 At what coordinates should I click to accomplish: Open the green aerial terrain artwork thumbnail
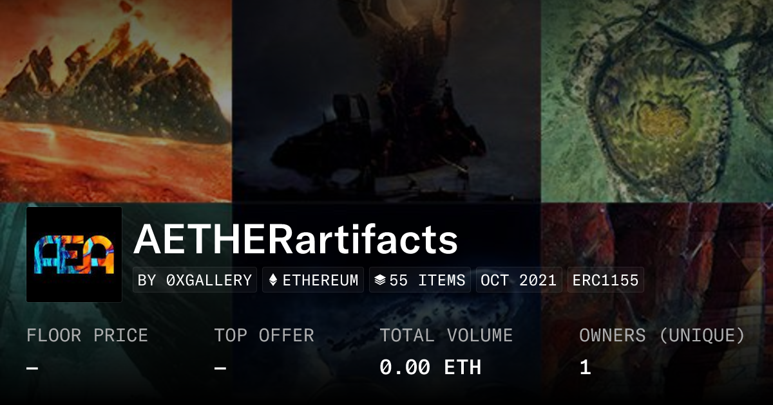point(657,96)
